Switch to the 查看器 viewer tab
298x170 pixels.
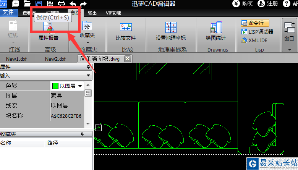pyautogui.click(x=29, y=13)
